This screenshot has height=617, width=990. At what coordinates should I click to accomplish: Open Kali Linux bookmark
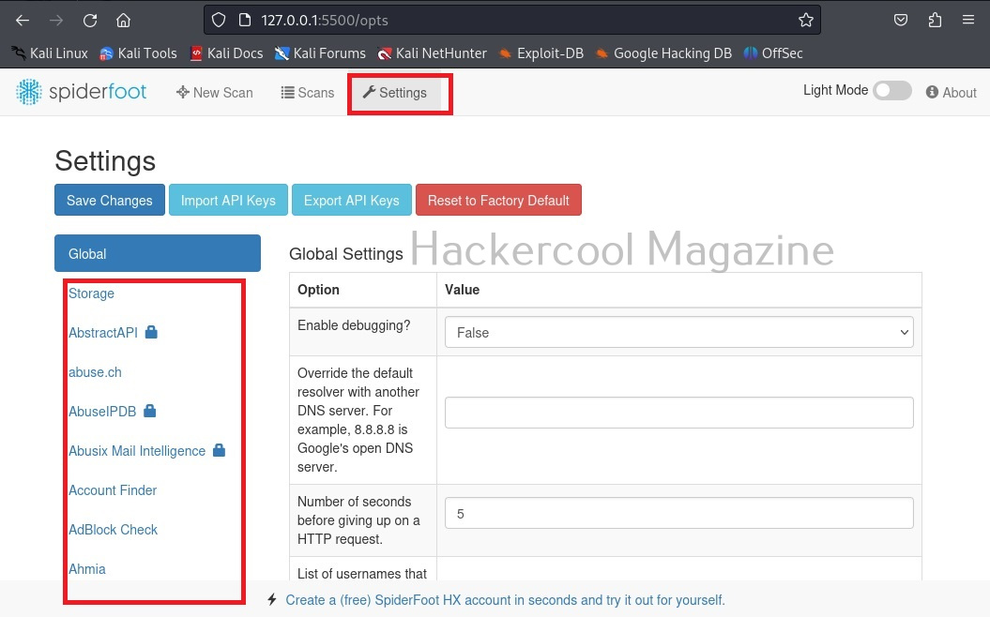[50, 53]
